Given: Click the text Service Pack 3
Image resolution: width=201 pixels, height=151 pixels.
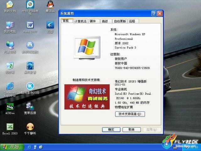Looking at the screenshot, I should (125, 48).
